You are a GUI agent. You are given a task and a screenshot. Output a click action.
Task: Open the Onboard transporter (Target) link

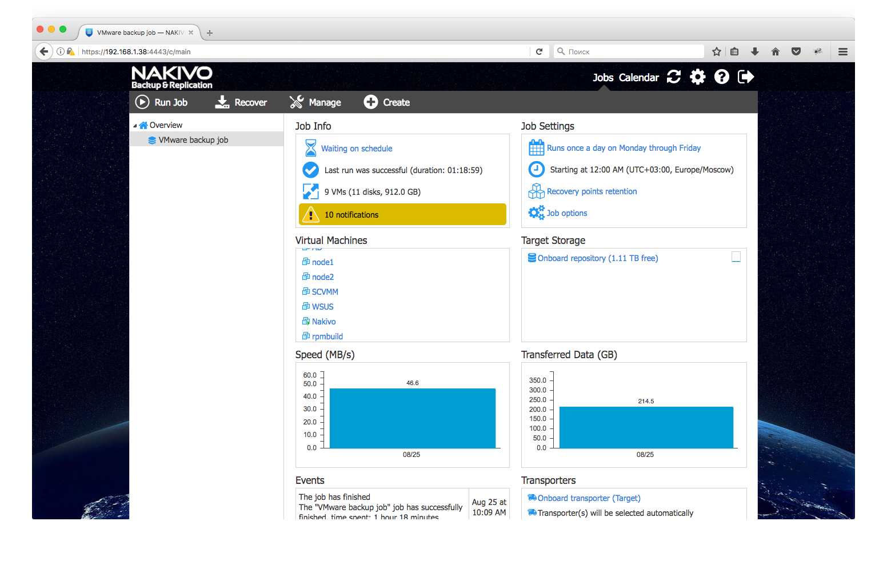click(589, 498)
